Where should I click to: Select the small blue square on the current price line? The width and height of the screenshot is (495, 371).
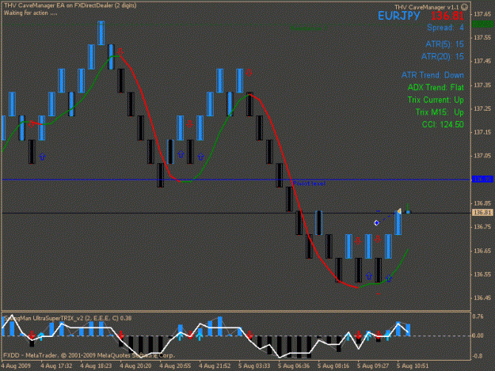(x=408, y=213)
